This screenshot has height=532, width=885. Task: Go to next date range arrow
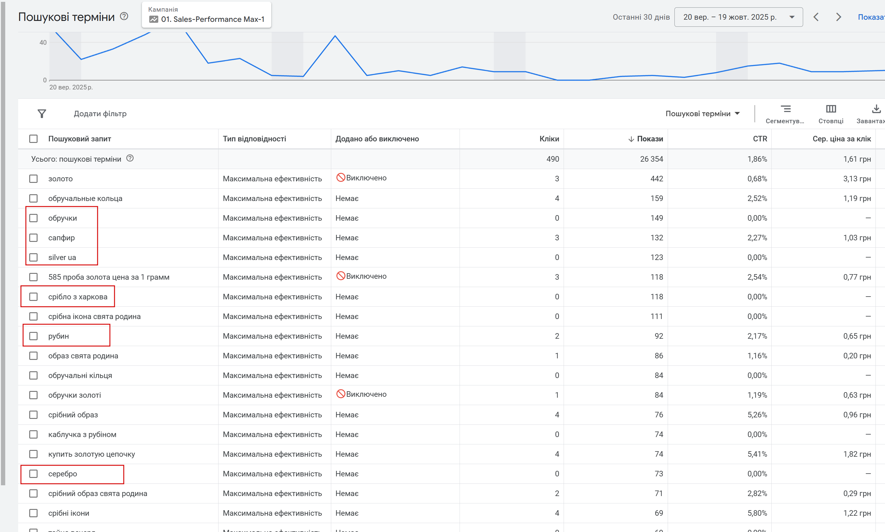(838, 17)
